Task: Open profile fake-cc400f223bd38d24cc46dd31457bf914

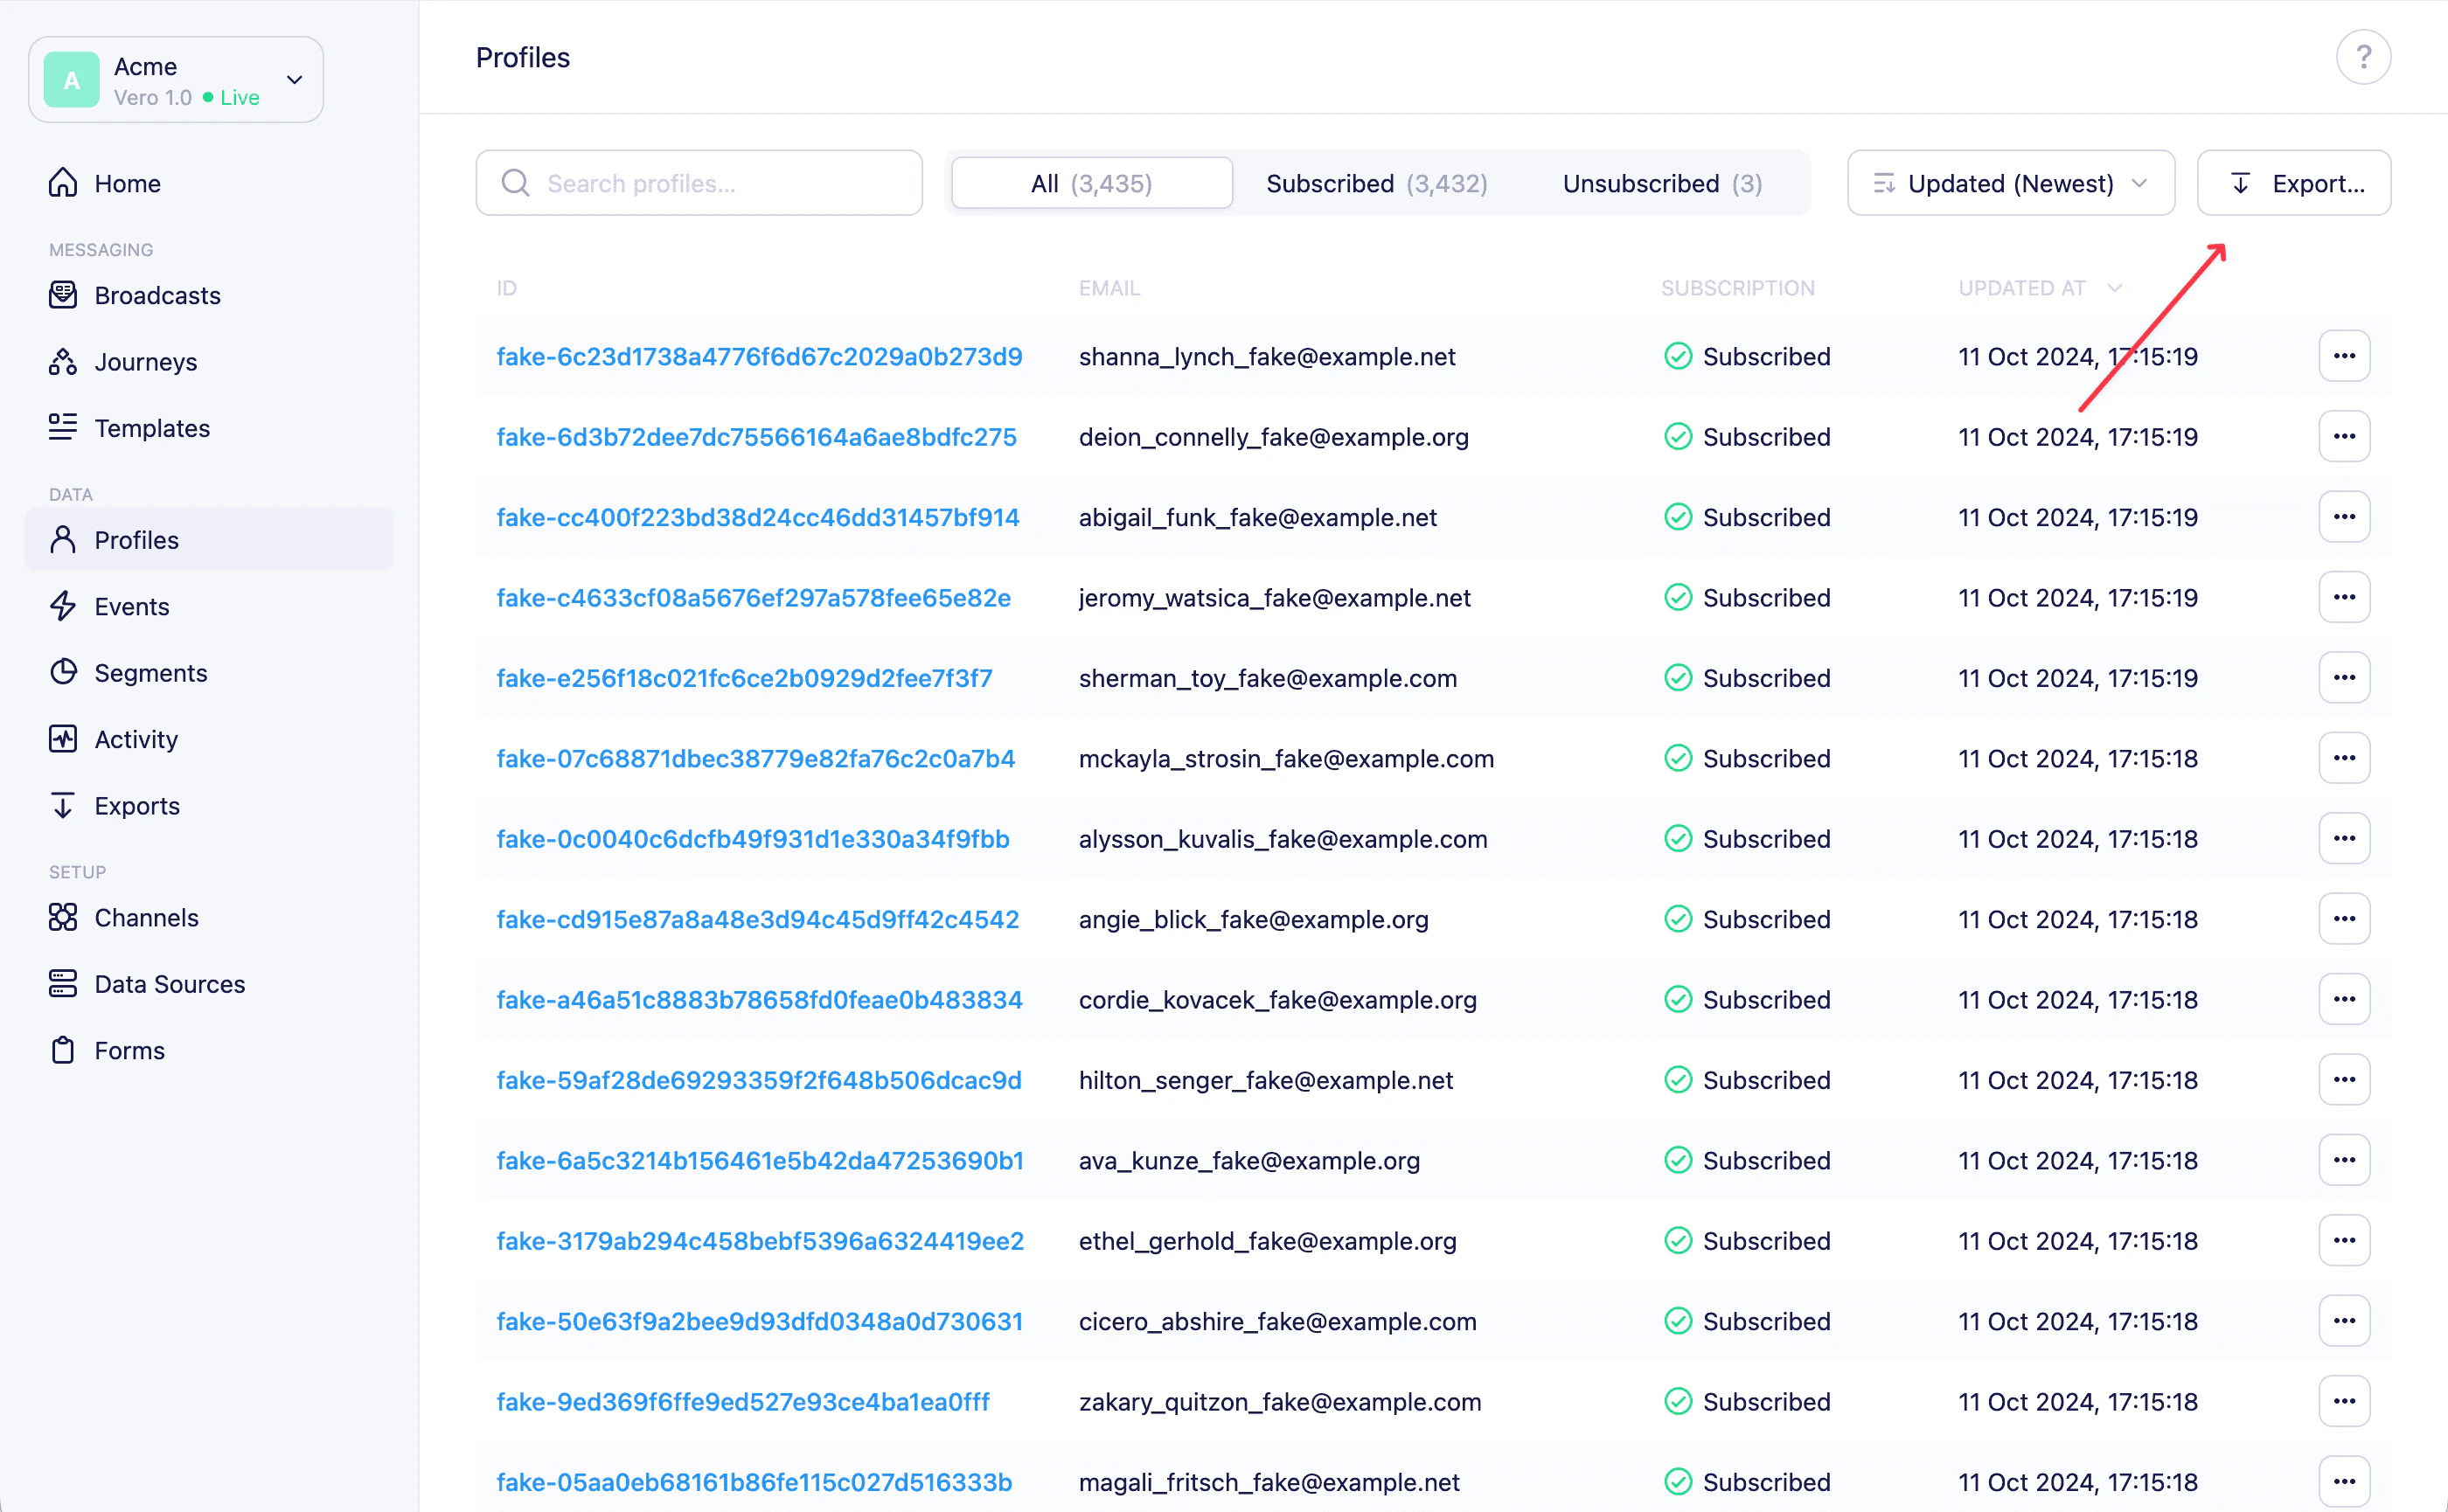Action: (757, 517)
